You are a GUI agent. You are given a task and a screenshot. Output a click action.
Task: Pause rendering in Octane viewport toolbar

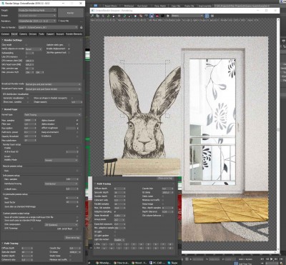click(x=119, y=16)
